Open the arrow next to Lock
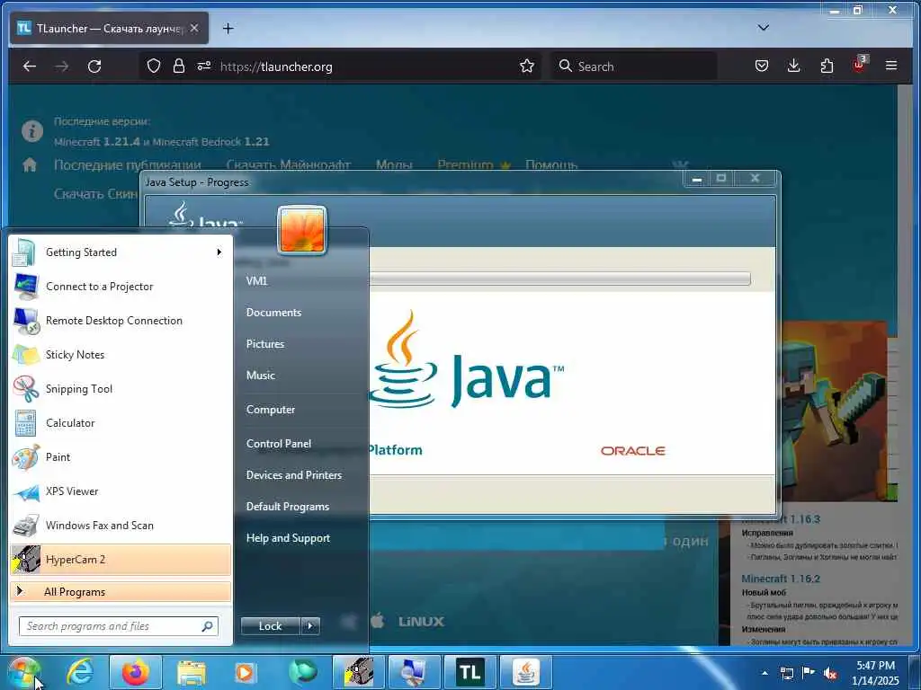 [x=310, y=626]
